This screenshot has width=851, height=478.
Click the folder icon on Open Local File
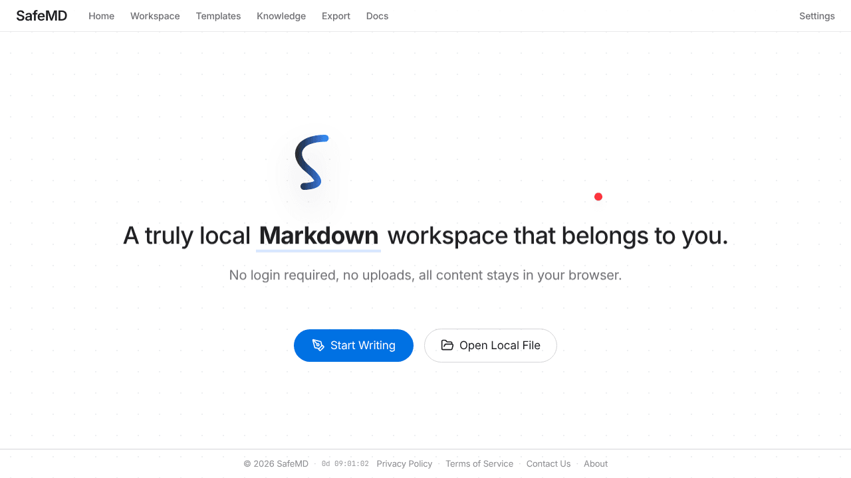point(447,345)
